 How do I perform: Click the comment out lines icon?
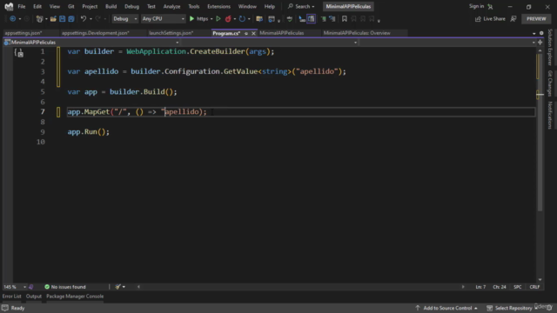click(324, 19)
